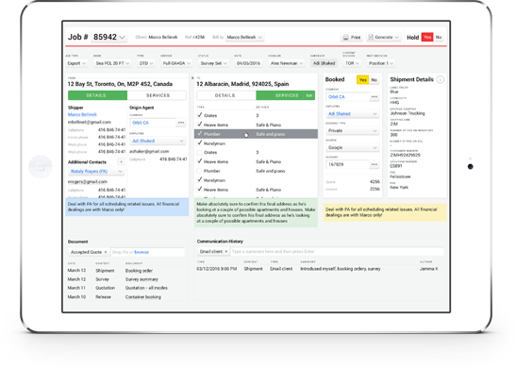
Task: Set Hold to Yes
Action: (427, 37)
